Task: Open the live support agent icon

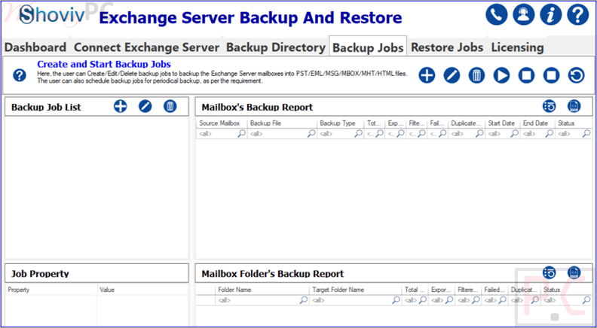Action: point(524,15)
